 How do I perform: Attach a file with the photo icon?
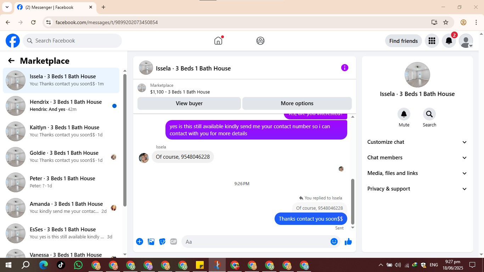(x=151, y=242)
